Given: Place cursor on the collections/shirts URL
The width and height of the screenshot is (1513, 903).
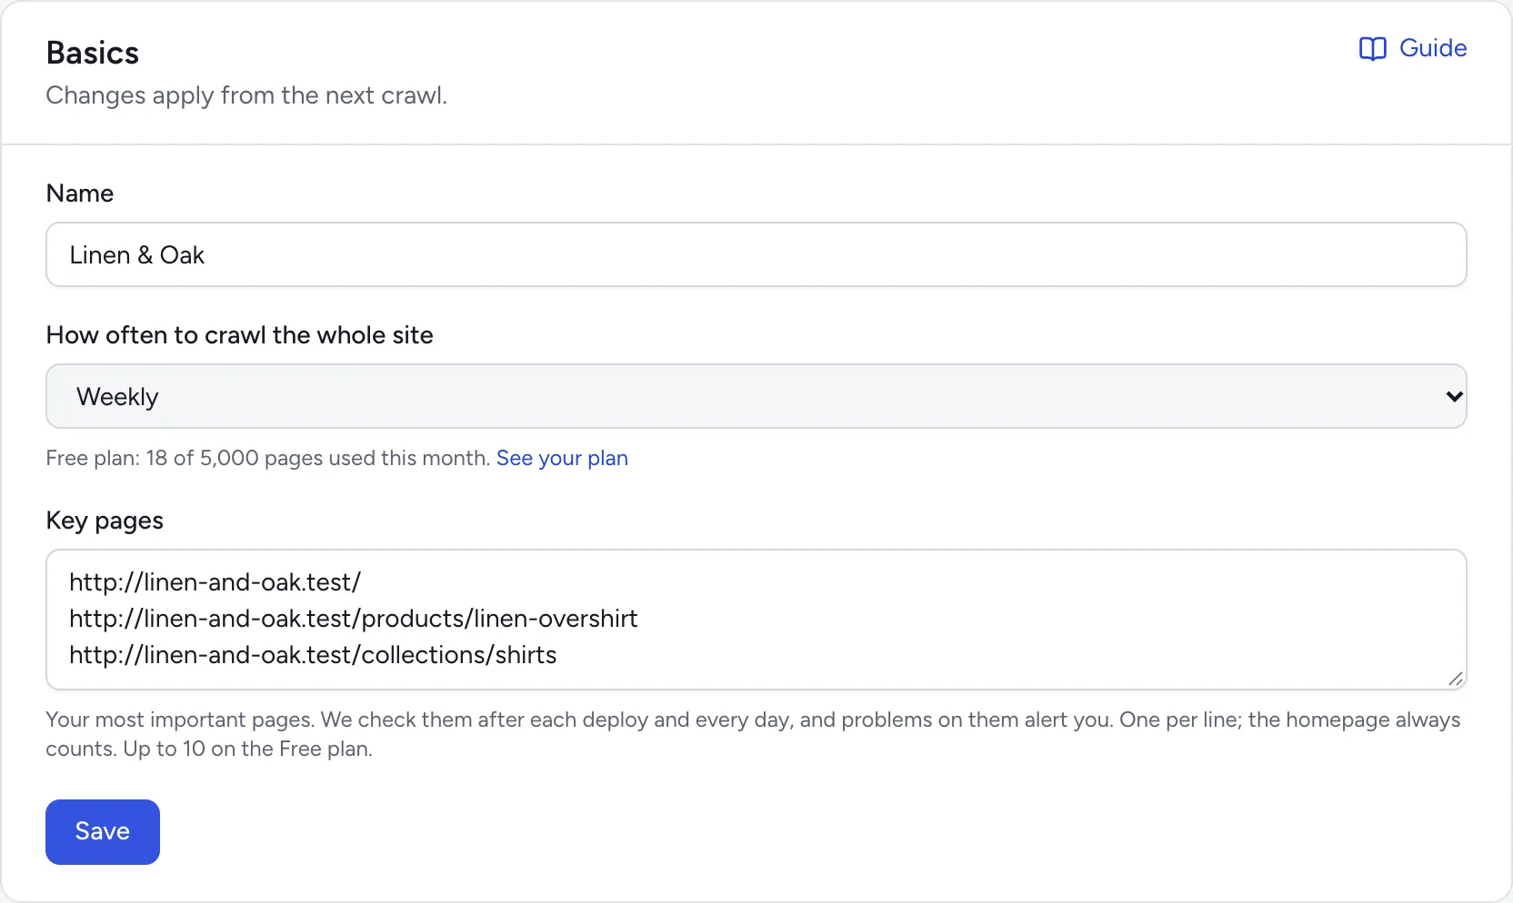Looking at the screenshot, I should [313, 655].
